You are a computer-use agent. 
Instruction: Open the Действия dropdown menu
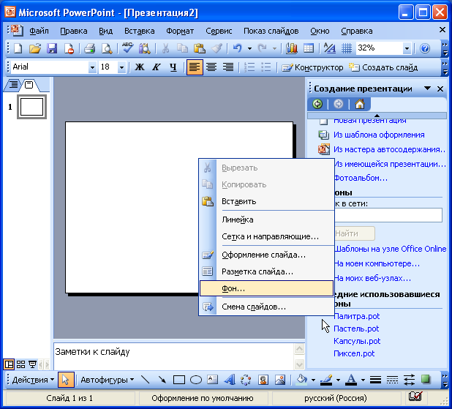coord(33,380)
